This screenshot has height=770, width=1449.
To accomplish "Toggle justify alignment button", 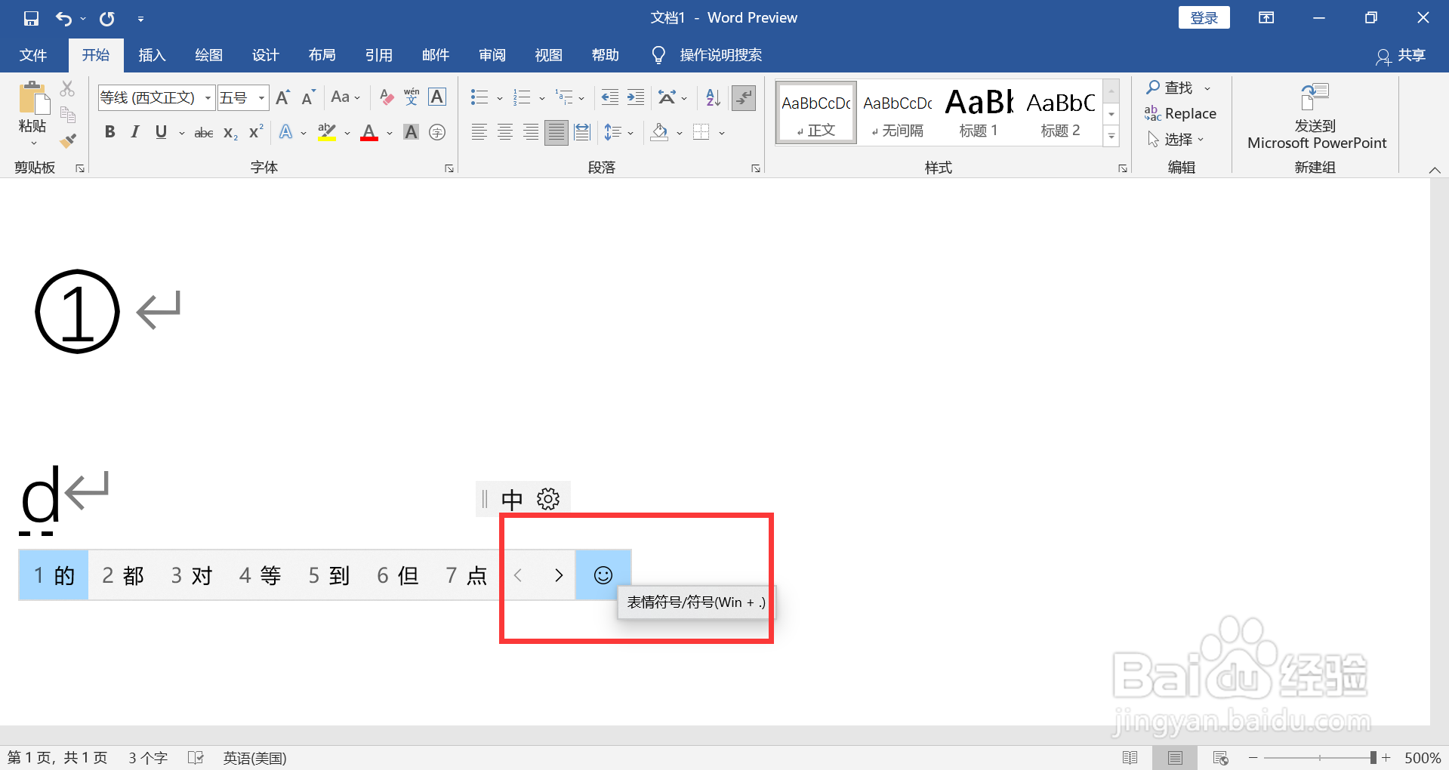I will [x=556, y=133].
